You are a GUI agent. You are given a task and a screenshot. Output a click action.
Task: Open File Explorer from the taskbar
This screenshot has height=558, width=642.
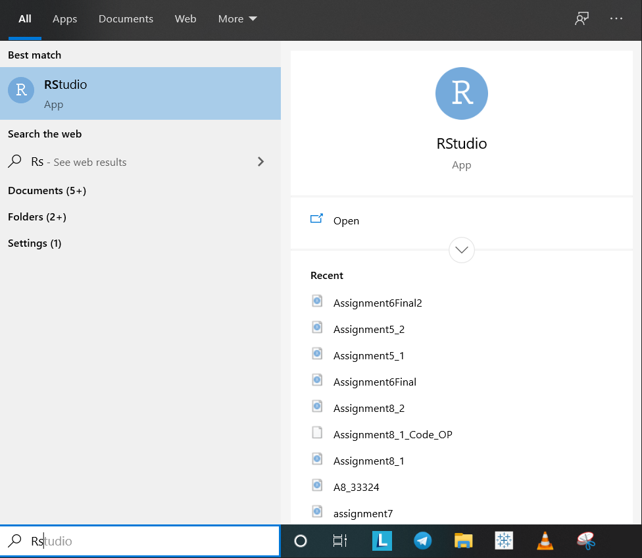tap(464, 541)
